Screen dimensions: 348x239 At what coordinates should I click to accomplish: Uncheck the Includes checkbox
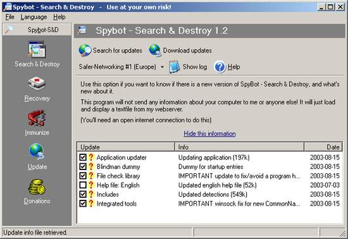pyautogui.click(x=83, y=194)
